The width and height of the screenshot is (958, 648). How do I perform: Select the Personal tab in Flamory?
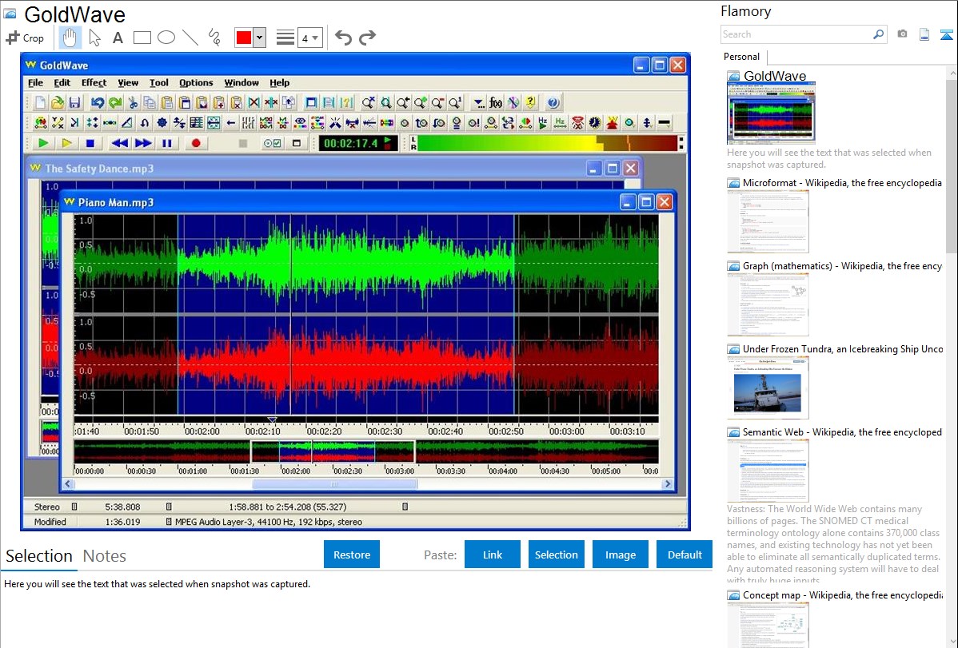coord(741,57)
